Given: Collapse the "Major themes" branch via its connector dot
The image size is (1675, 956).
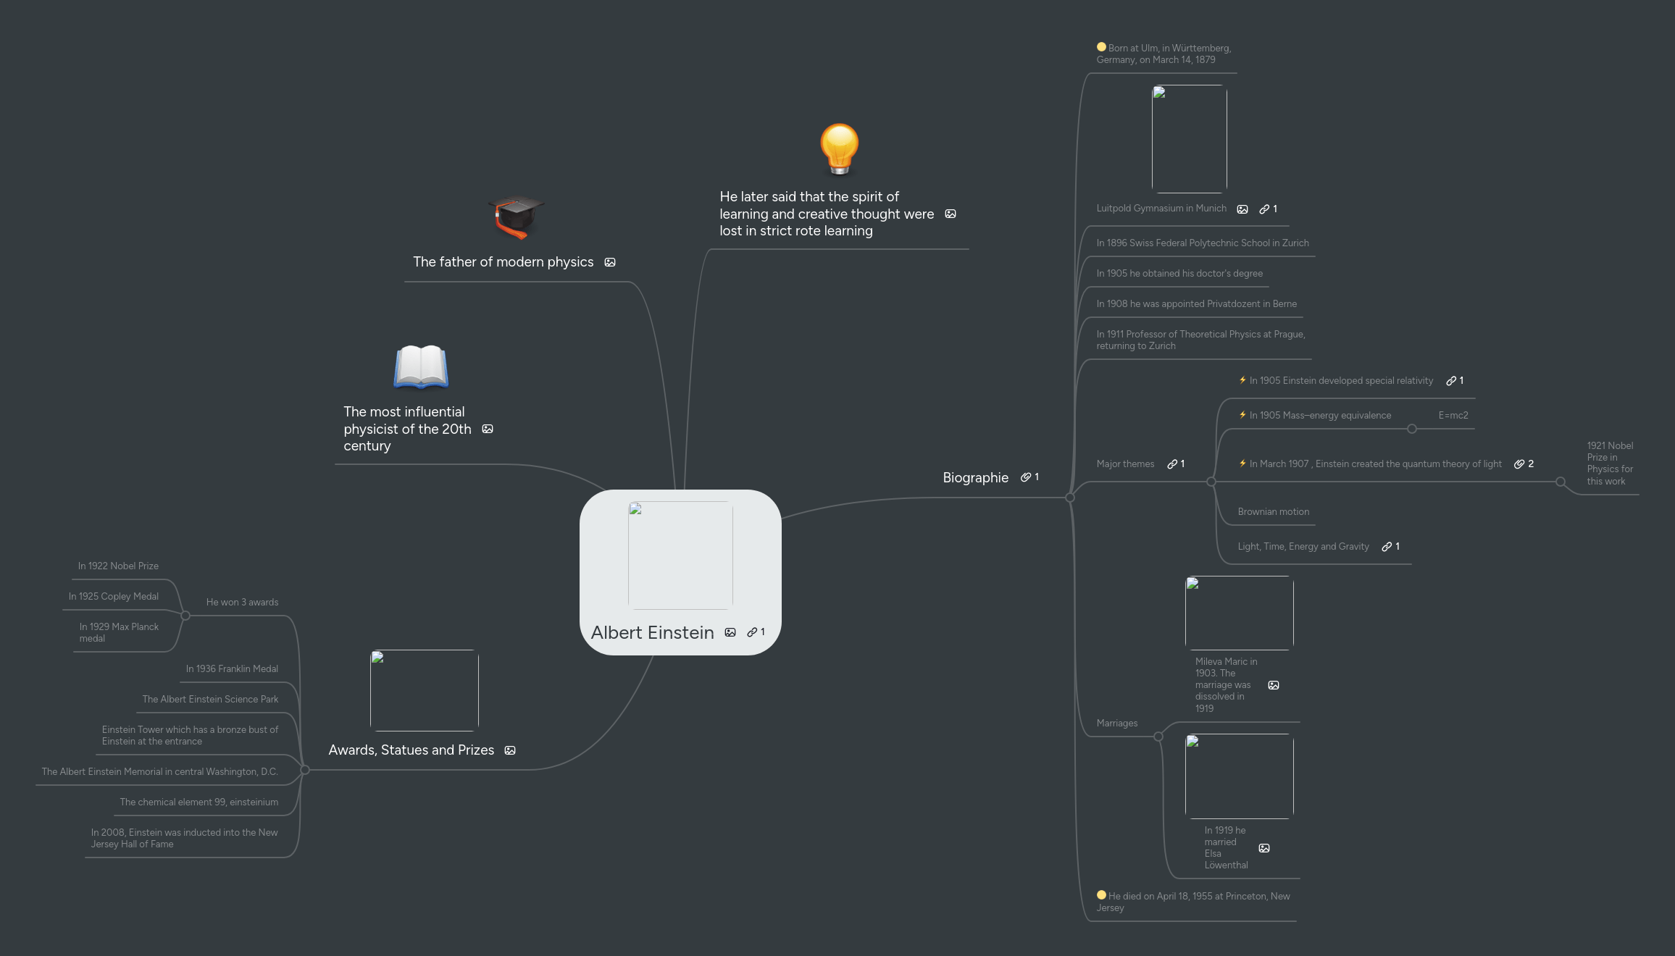Looking at the screenshot, I should point(1212,482).
